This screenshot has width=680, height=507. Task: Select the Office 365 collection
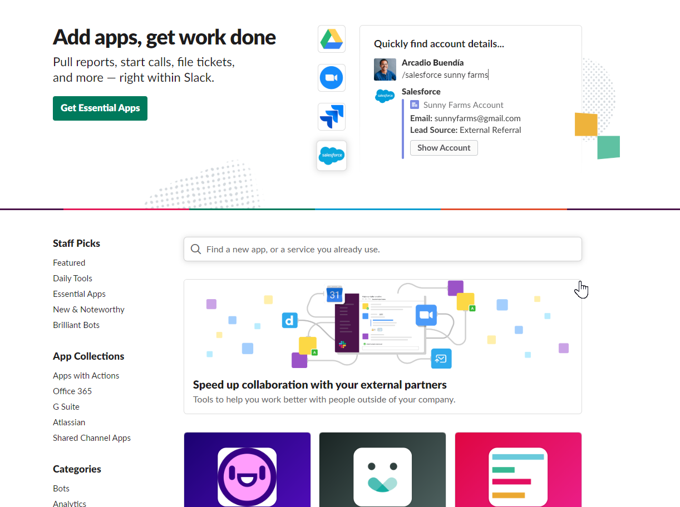click(72, 391)
